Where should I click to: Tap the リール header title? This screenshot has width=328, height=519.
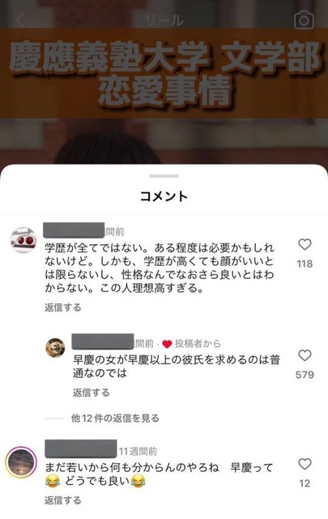164,20
